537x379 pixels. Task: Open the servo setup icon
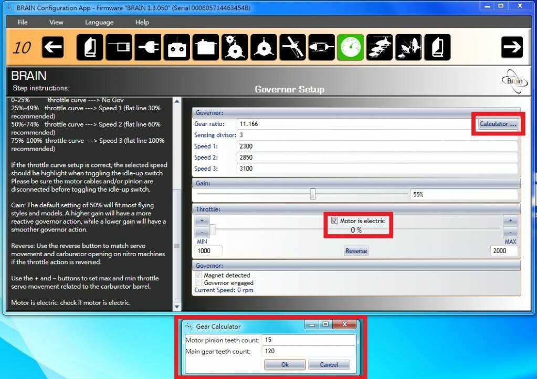tap(206, 47)
